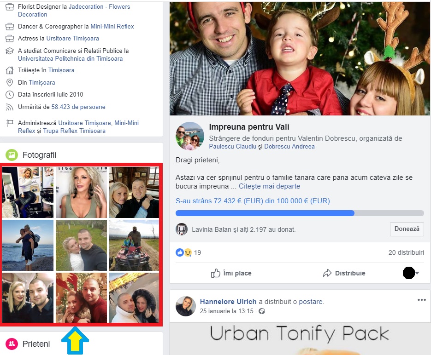Click the sad face reaction icon
Image resolution: width=431 pixels, height=355 pixels.
188,252
